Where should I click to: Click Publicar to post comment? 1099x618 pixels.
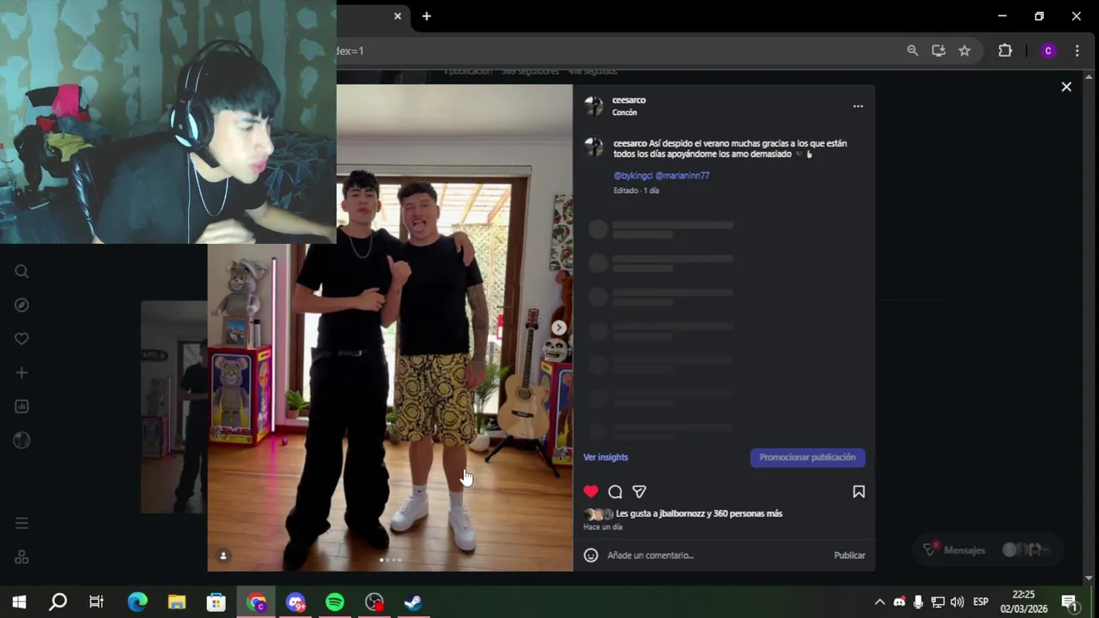849,555
